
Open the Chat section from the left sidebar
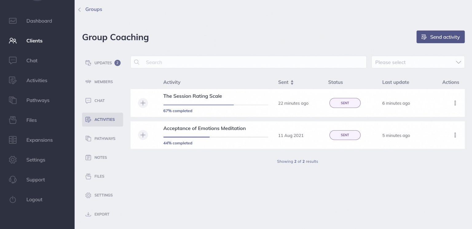[32, 60]
